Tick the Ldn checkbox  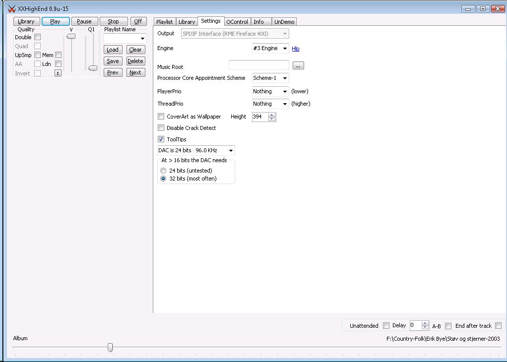point(58,64)
